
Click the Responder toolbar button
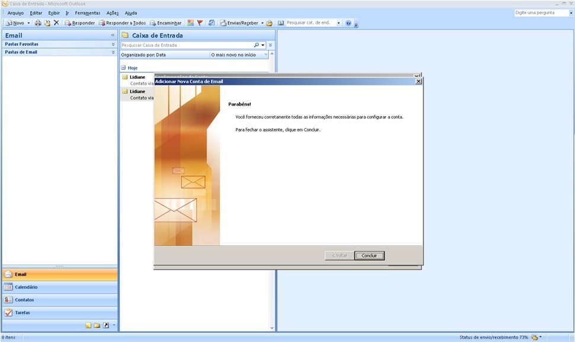(79, 23)
